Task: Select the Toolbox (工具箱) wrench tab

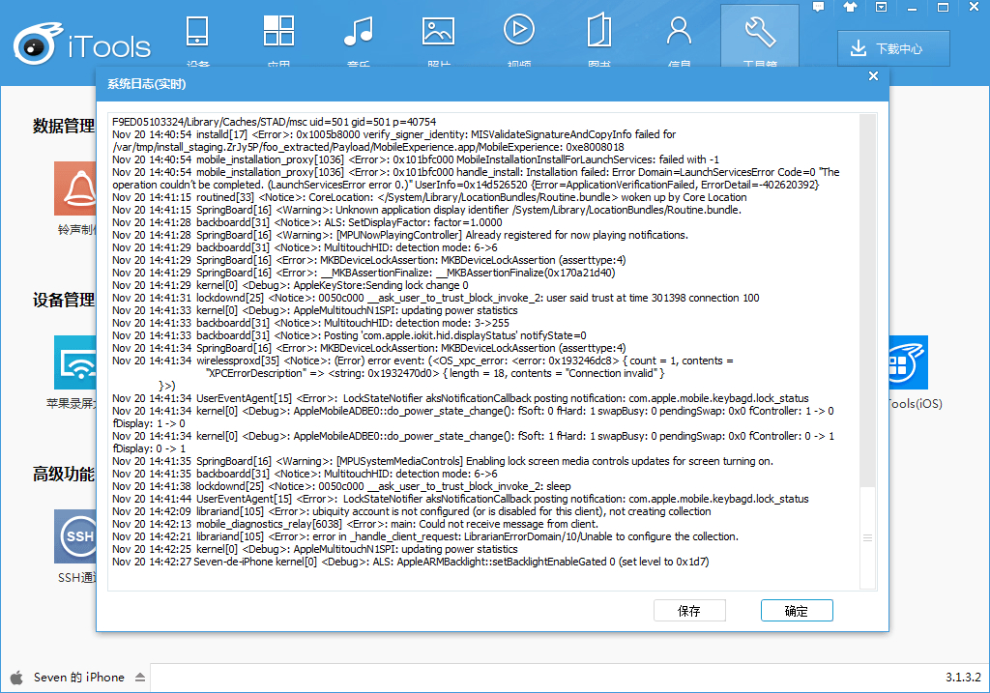Action: (x=760, y=35)
